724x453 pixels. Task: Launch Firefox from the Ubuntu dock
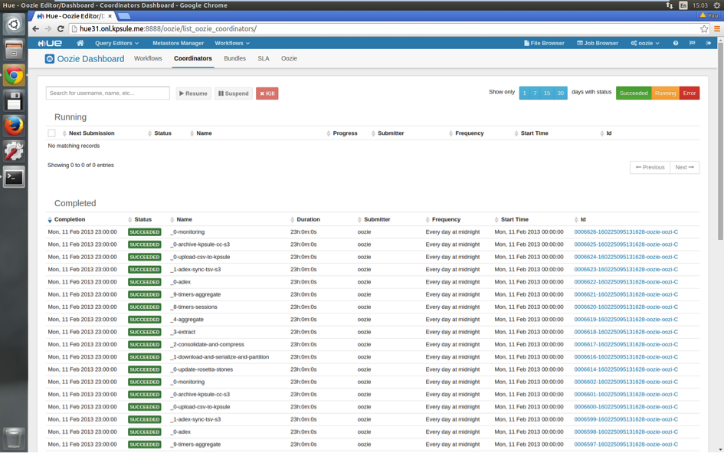pyautogui.click(x=14, y=126)
